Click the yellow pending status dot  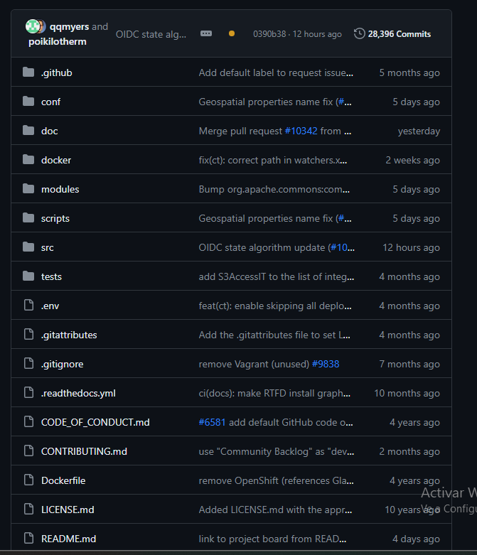tap(231, 33)
